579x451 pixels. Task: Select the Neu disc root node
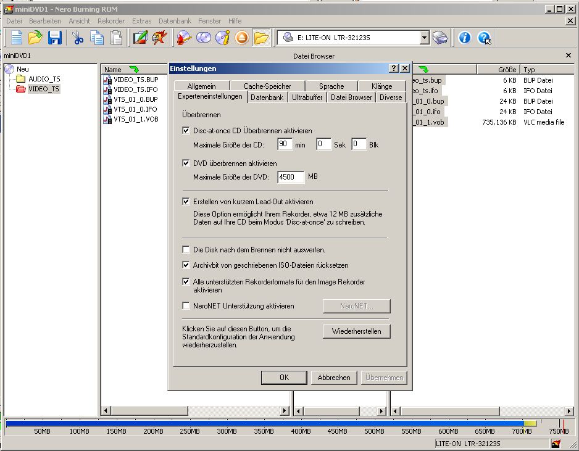click(17, 69)
